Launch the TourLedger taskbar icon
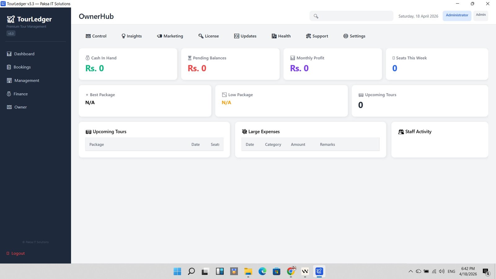The image size is (496, 279). [319, 271]
